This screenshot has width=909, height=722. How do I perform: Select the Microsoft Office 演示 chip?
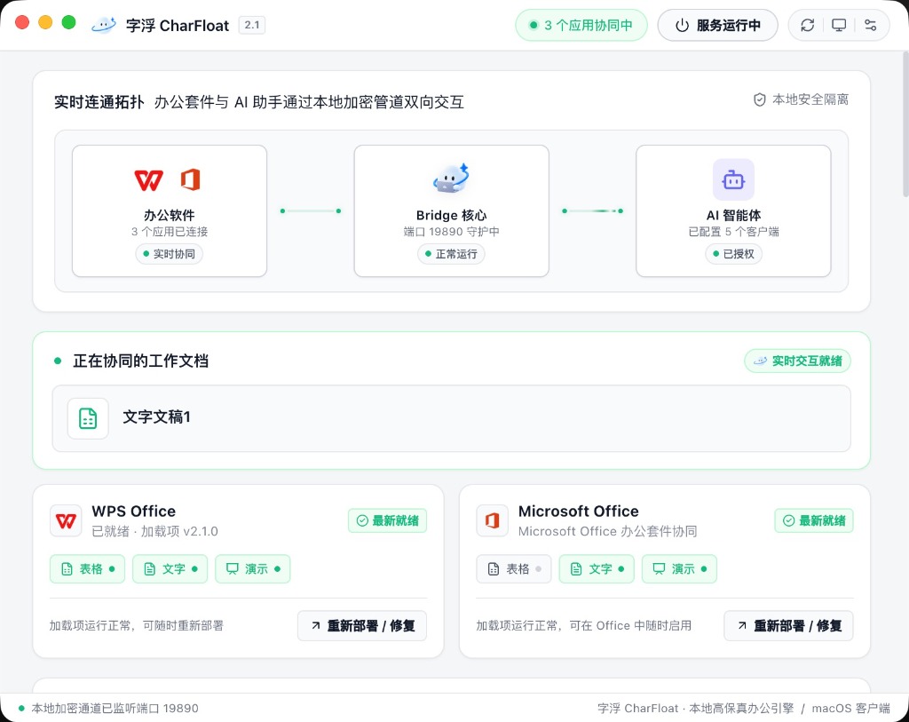click(679, 569)
